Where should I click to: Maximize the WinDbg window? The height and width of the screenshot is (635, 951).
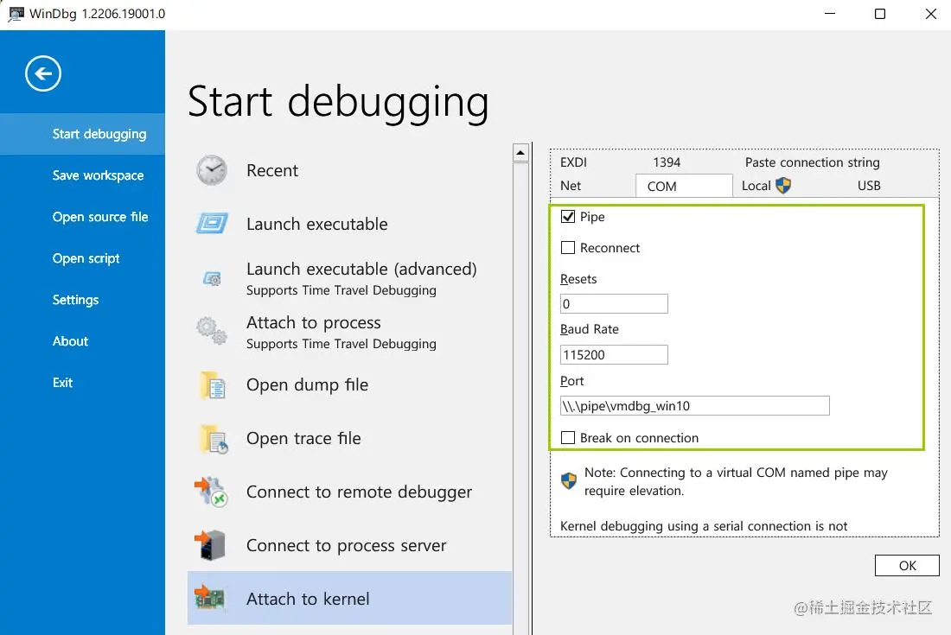[x=880, y=14]
